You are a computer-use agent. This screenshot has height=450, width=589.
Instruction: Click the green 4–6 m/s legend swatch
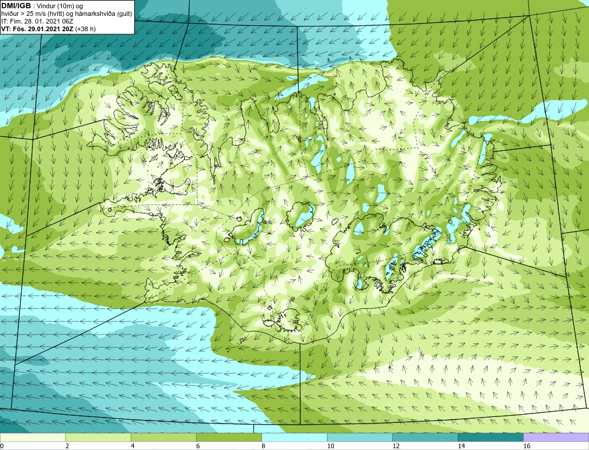tap(163, 437)
